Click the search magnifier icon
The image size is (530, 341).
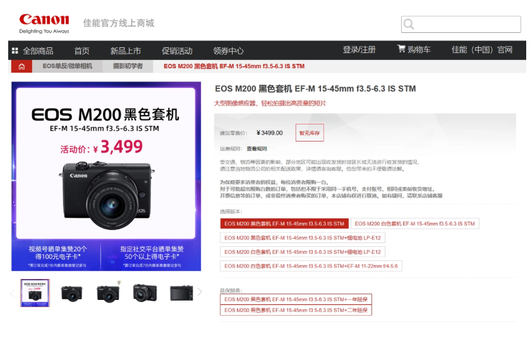[x=409, y=25]
